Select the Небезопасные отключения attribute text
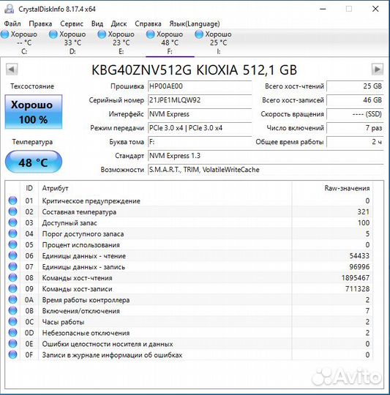The width and height of the screenshot is (390, 395). pyautogui.click(x=86, y=333)
